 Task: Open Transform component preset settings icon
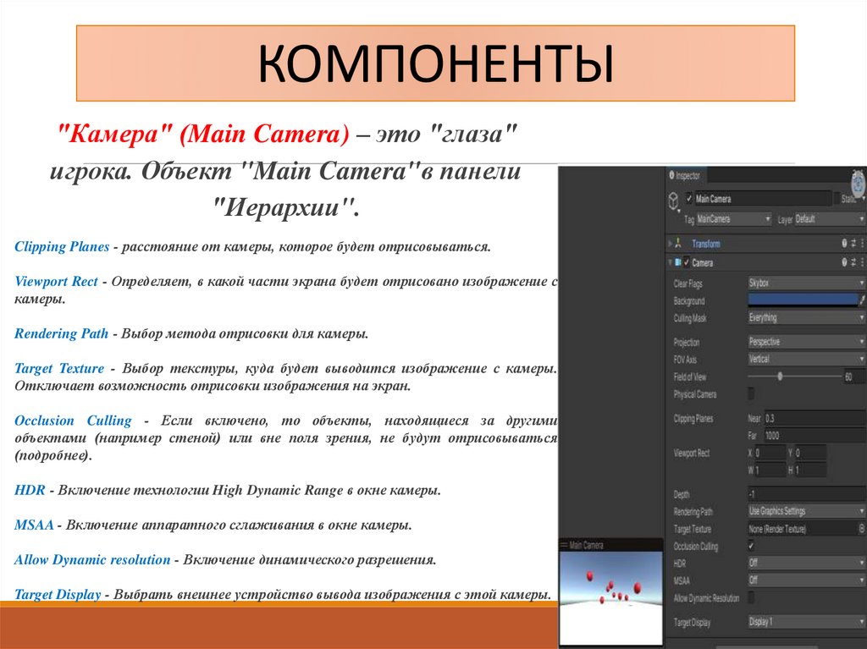click(853, 243)
